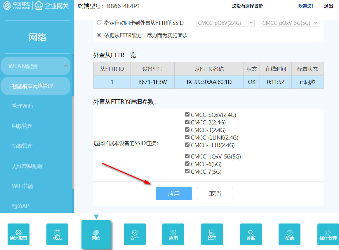The width and height of the screenshot is (339, 250).
Task: Open the 安全 security shield icon
Action: click(x=135, y=234)
